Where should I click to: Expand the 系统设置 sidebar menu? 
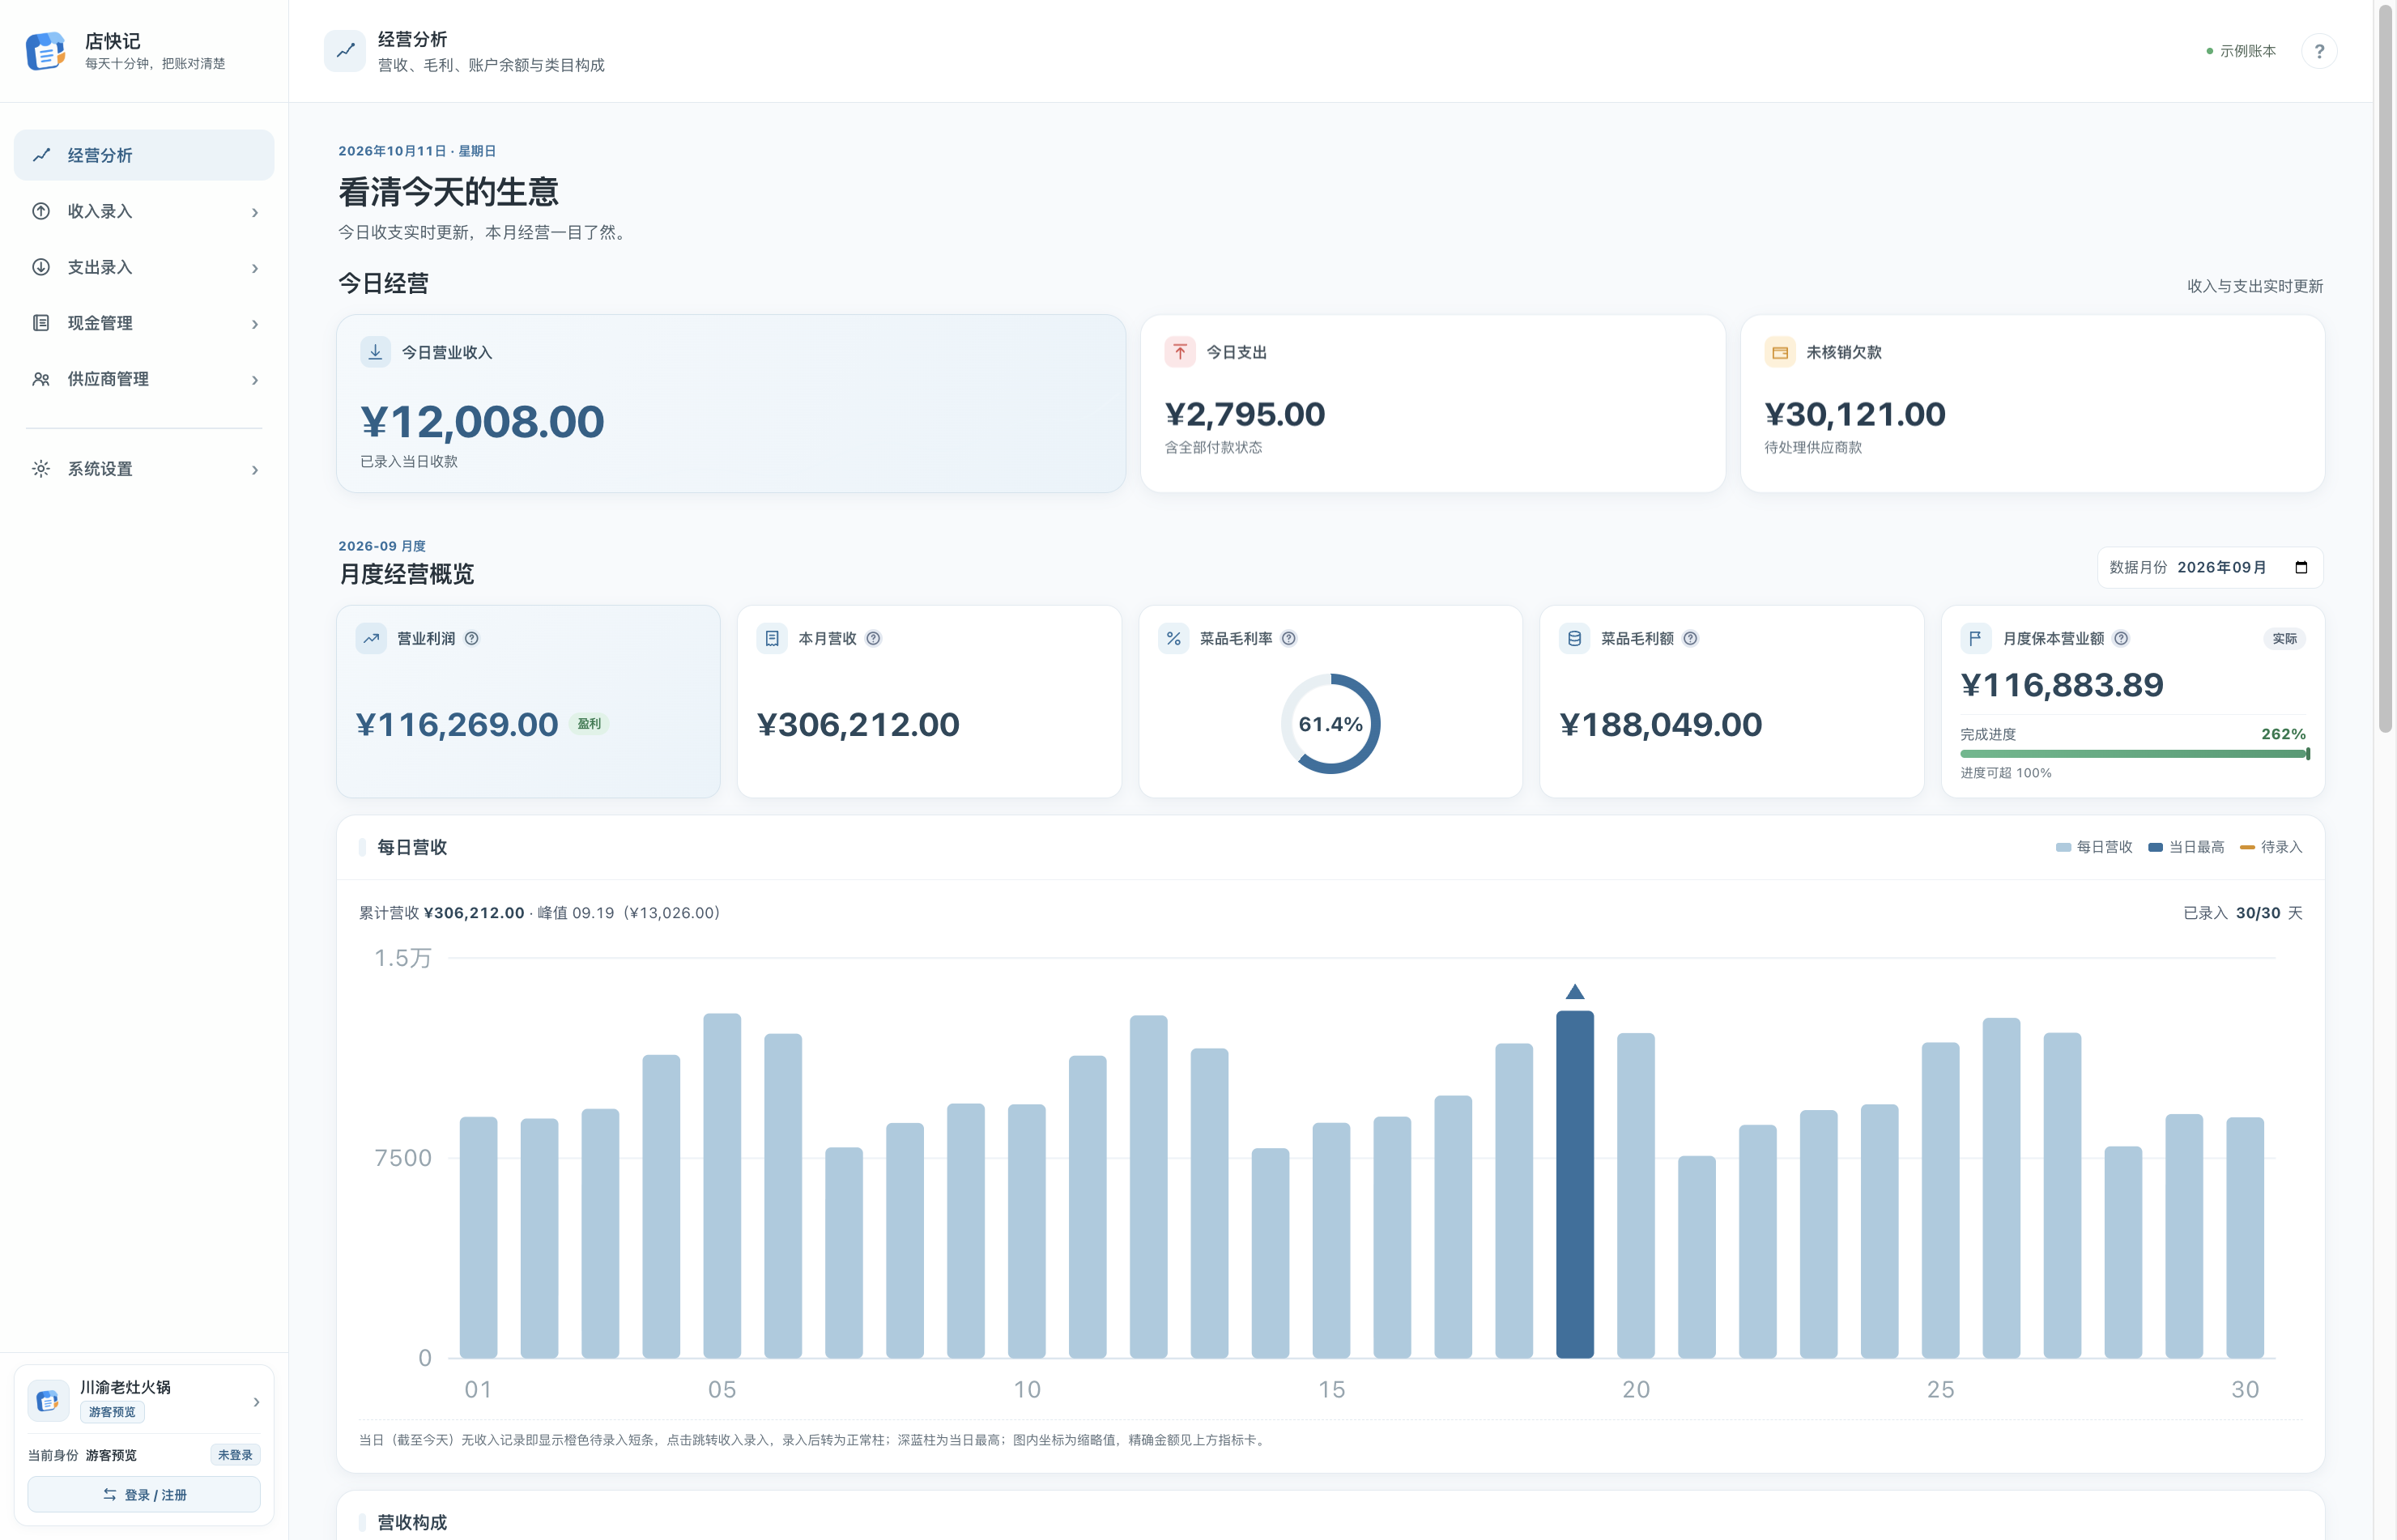[x=144, y=469]
